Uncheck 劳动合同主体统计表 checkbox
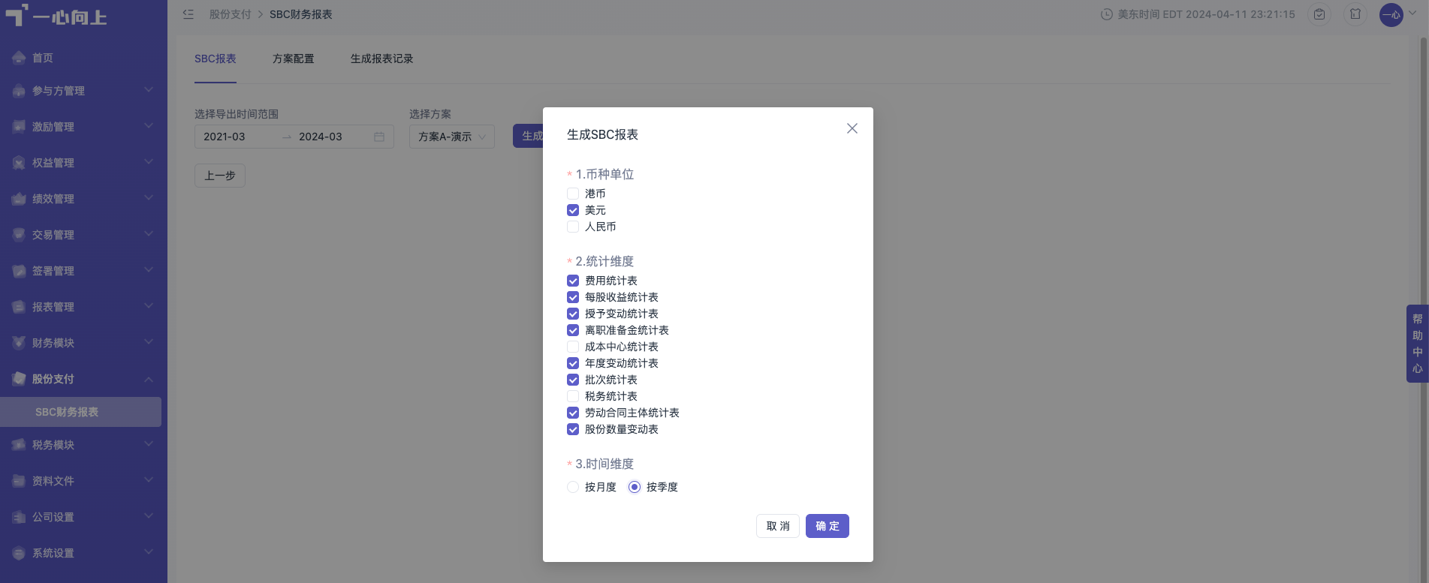Image resolution: width=1429 pixels, height=583 pixels. click(573, 413)
